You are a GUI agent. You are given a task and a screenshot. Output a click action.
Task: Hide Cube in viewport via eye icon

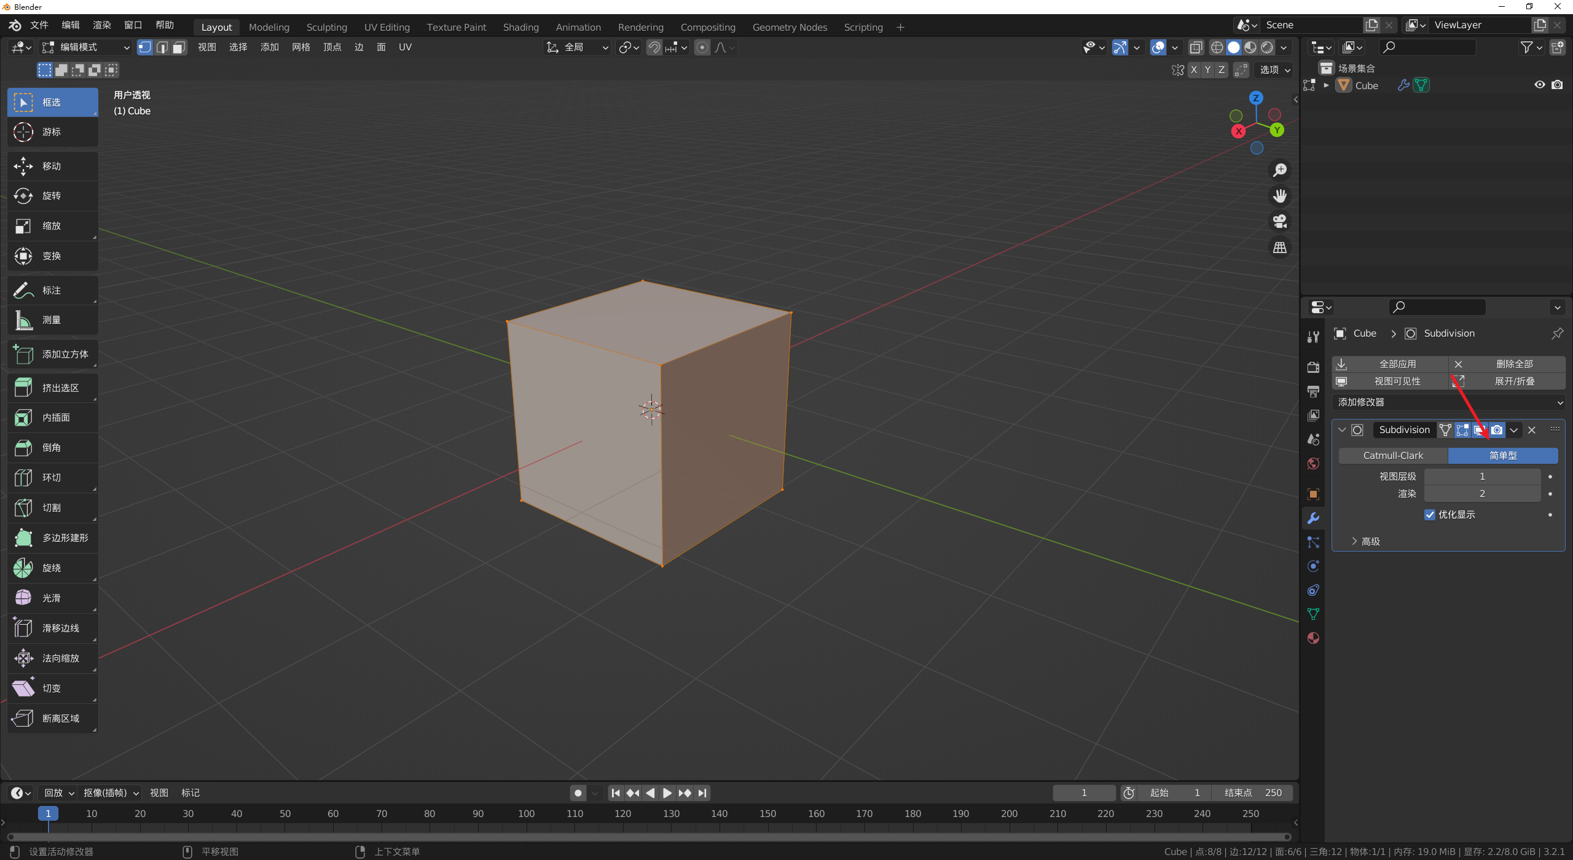tap(1539, 85)
